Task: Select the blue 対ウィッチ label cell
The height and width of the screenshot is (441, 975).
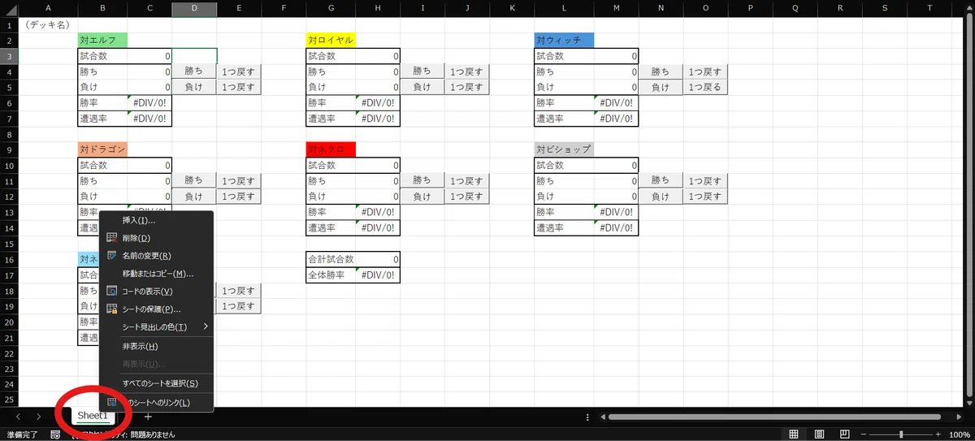Action: (x=564, y=41)
